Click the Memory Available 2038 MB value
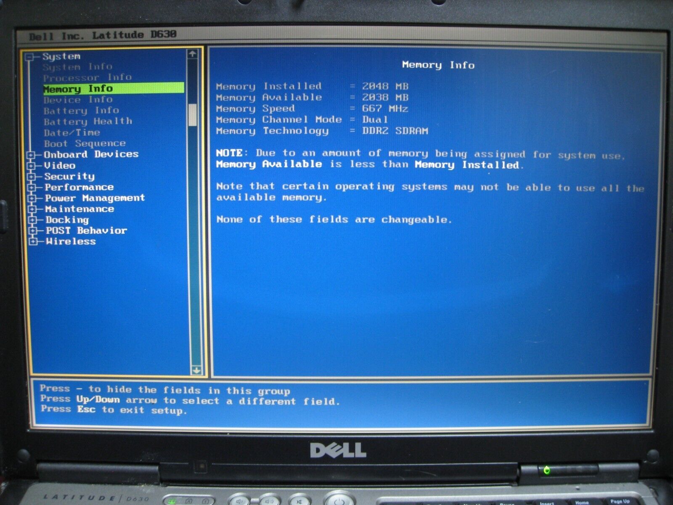Screen dimensions: 673x505 385,98
